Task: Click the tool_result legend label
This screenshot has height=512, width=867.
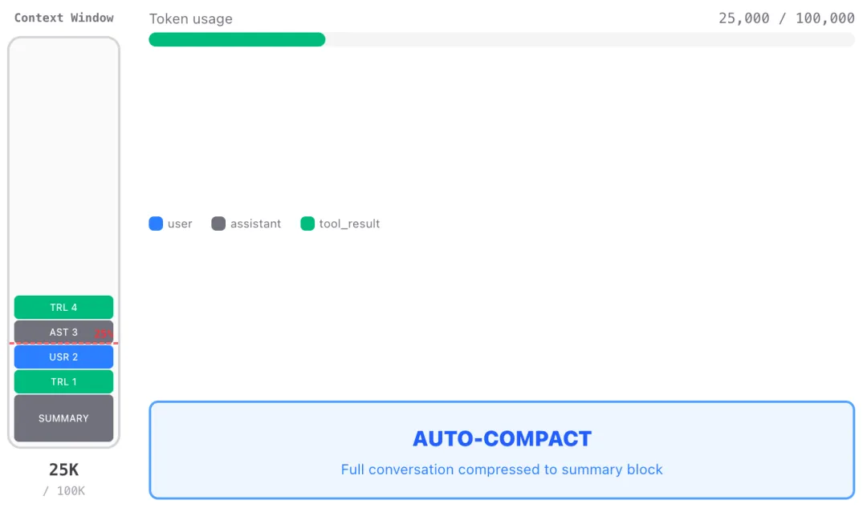Action: [x=349, y=224]
